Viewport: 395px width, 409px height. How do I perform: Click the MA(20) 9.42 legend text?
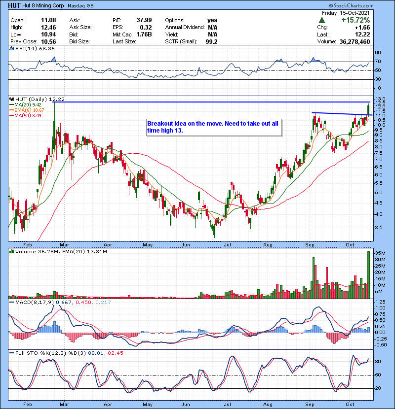28,105
